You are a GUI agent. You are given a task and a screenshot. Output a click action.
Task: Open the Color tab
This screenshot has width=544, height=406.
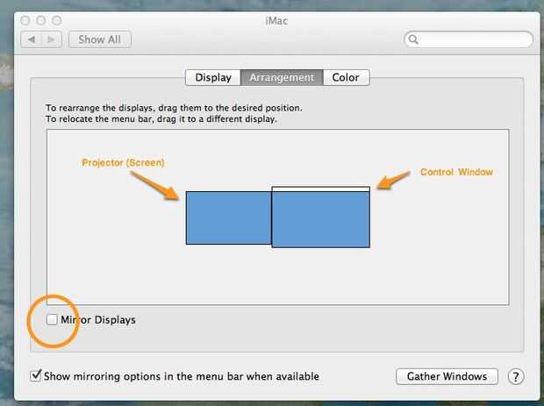click(x=346, y=77)
